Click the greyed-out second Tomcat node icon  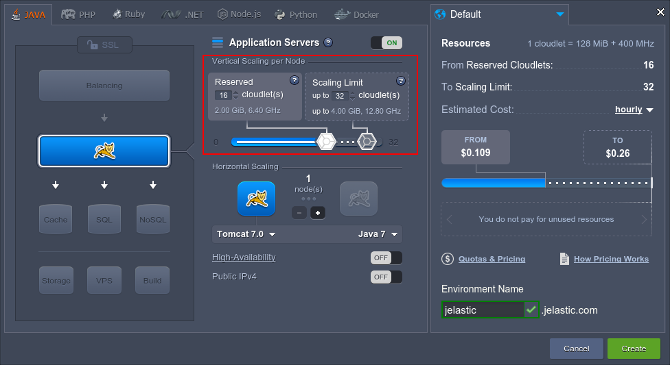[x=358, y=199]
